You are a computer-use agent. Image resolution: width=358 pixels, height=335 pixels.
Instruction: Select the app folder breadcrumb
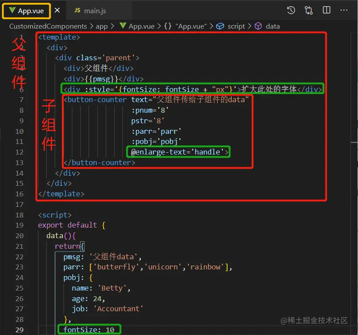[102, 26]
